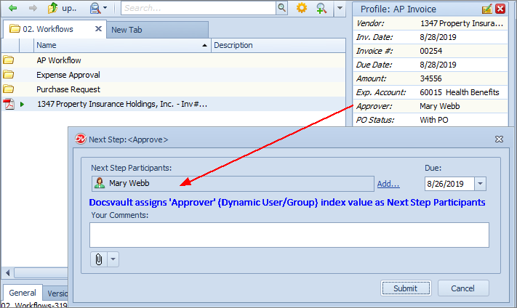This screenshot has height=308, width=517.
Task: Click the AP Workflow folder icon
Action: click(x=9, y=60)
